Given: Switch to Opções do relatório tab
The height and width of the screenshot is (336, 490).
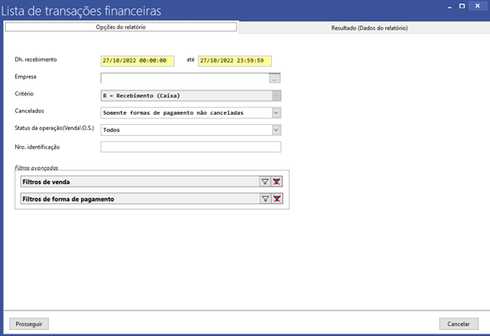Looking at the screenshot, I should (x=121, y=27).
